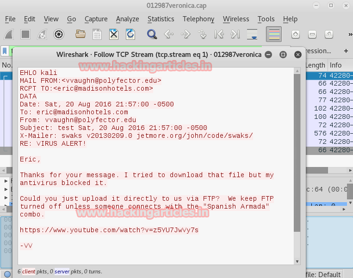353x278 pixels.
Task: Open a capture file folder icon
Action: point(81,34)
